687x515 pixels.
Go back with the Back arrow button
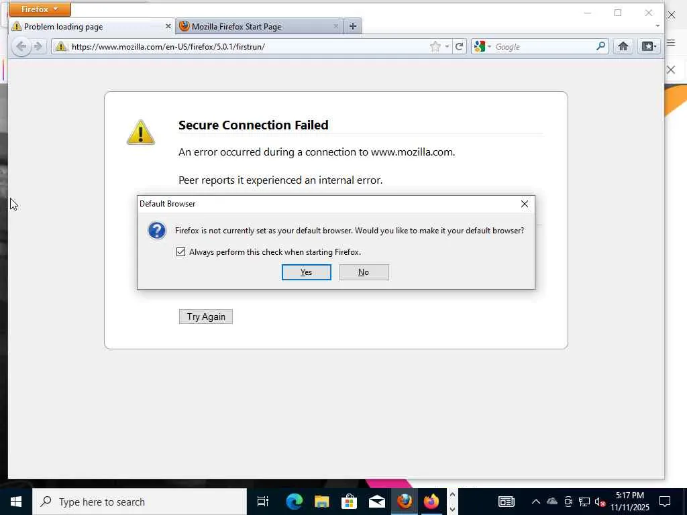coord(21,46)
